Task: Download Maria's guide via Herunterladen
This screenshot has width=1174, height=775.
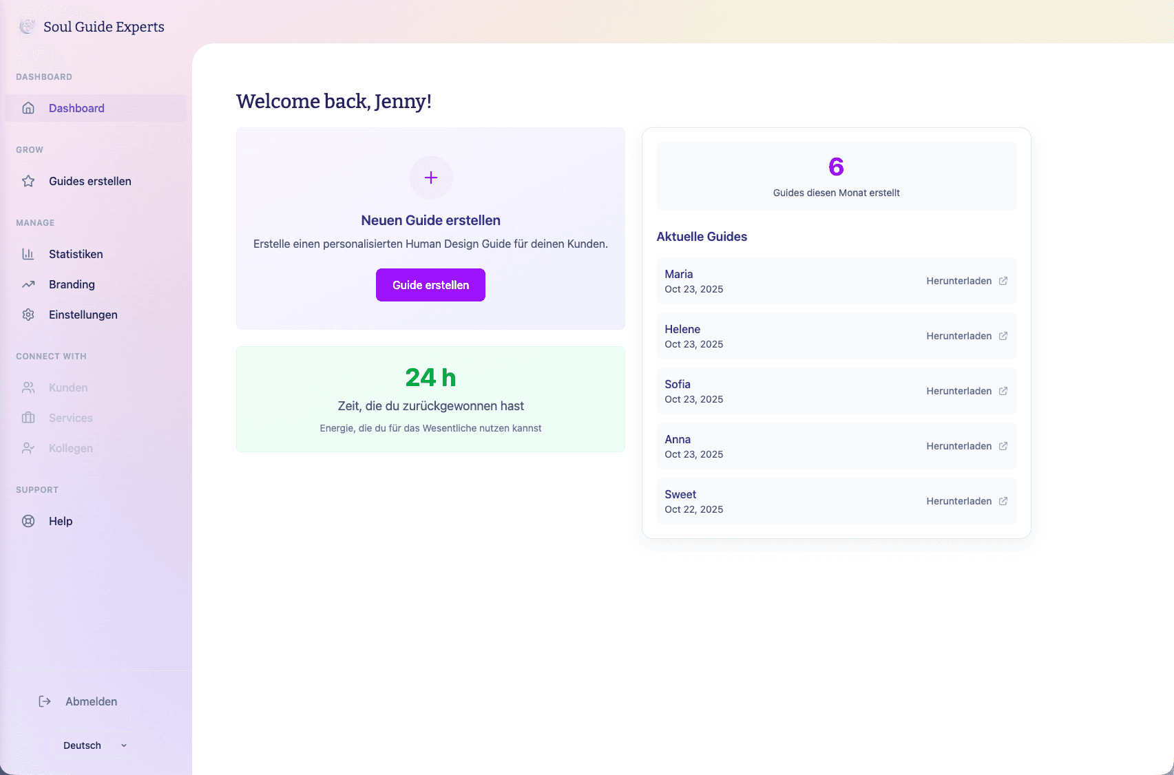Action: [x=959, y=281]
